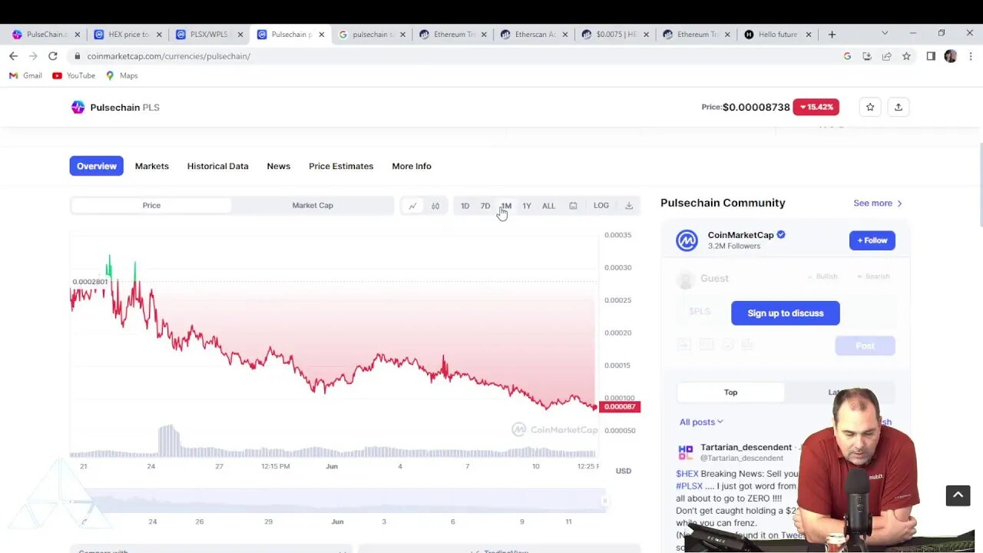Screen dimensions: 983x553
Task: Switch to the PLSX/WPLS browser tab
Action: coord(209,35)
